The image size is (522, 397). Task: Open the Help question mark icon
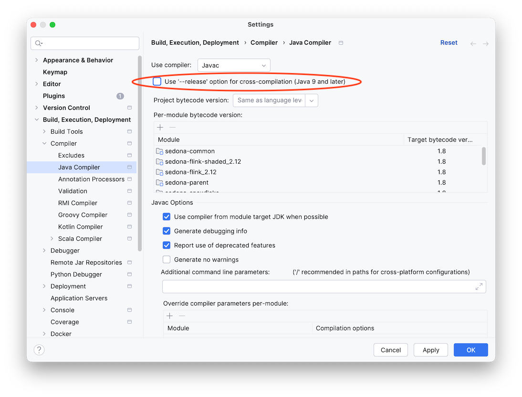[39, 349]
